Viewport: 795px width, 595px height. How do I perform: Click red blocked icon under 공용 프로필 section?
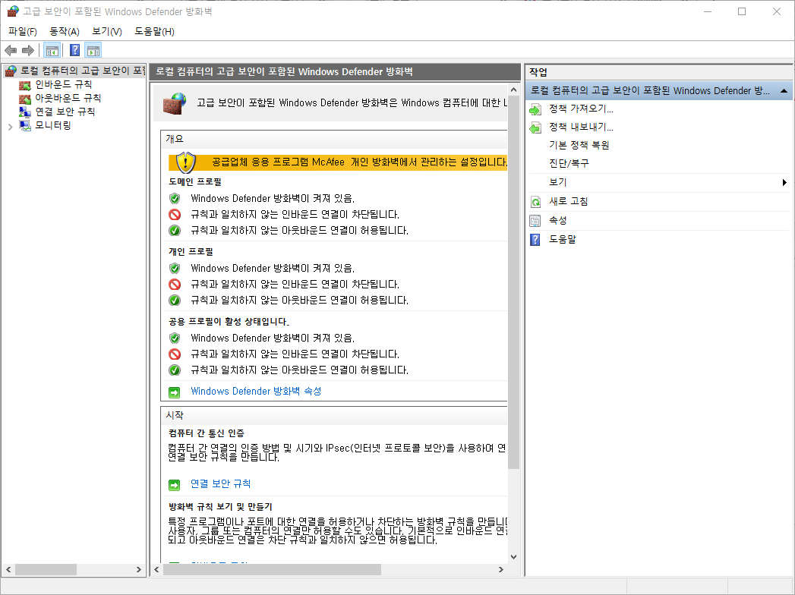(175, 354)
